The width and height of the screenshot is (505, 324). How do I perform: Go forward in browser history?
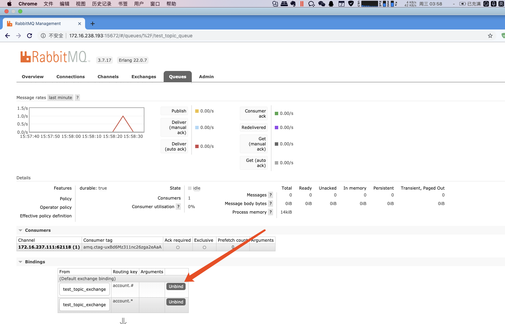[x=19, y=36]
